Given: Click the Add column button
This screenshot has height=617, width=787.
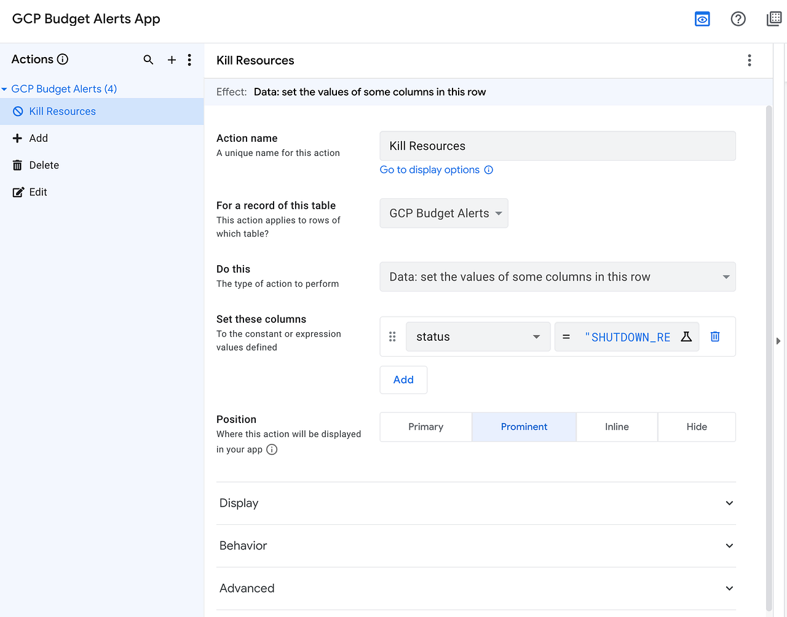Looking at the screenshot, I should pyautogui.click(x=403, y=379).
